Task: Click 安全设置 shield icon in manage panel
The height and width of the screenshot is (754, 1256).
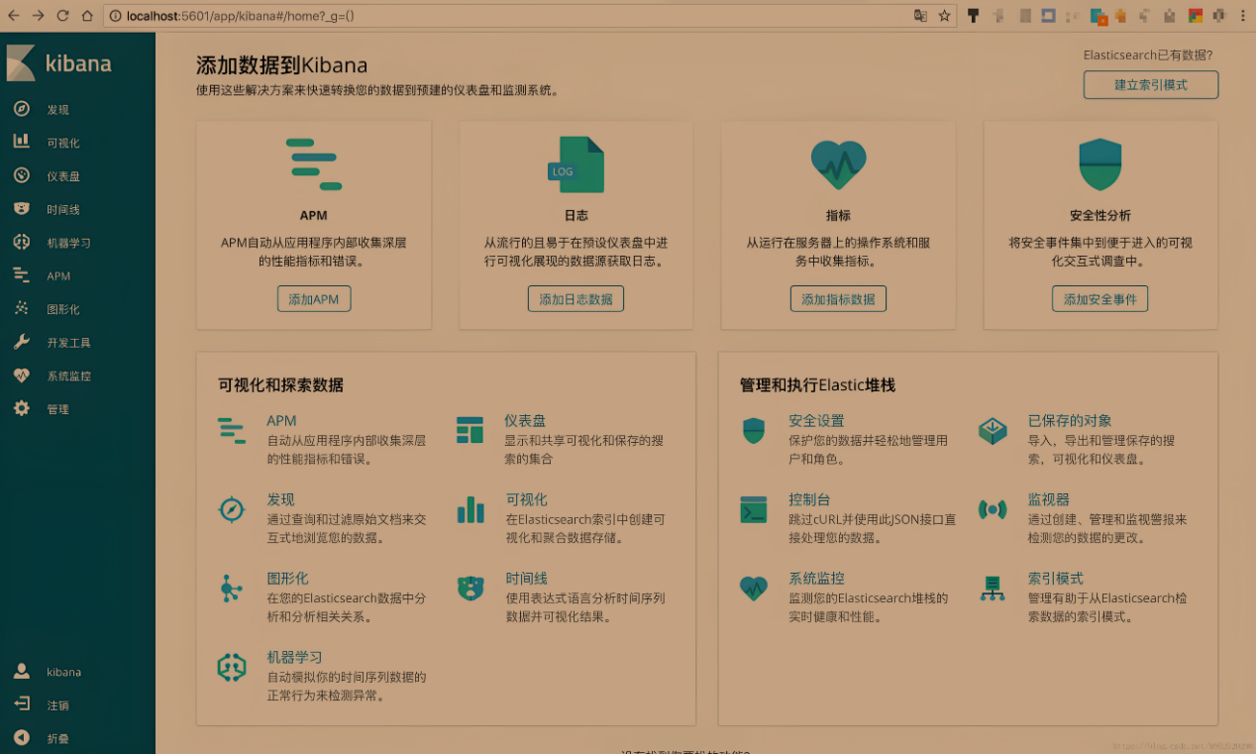Action: (754, 430)
